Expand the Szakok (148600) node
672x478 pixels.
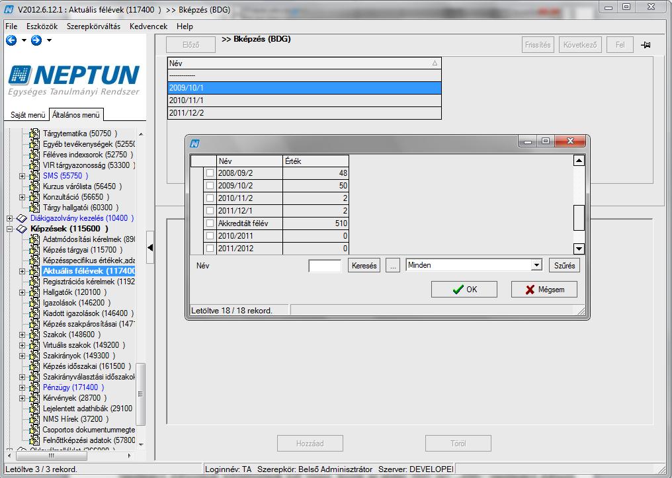click(22, 335)
